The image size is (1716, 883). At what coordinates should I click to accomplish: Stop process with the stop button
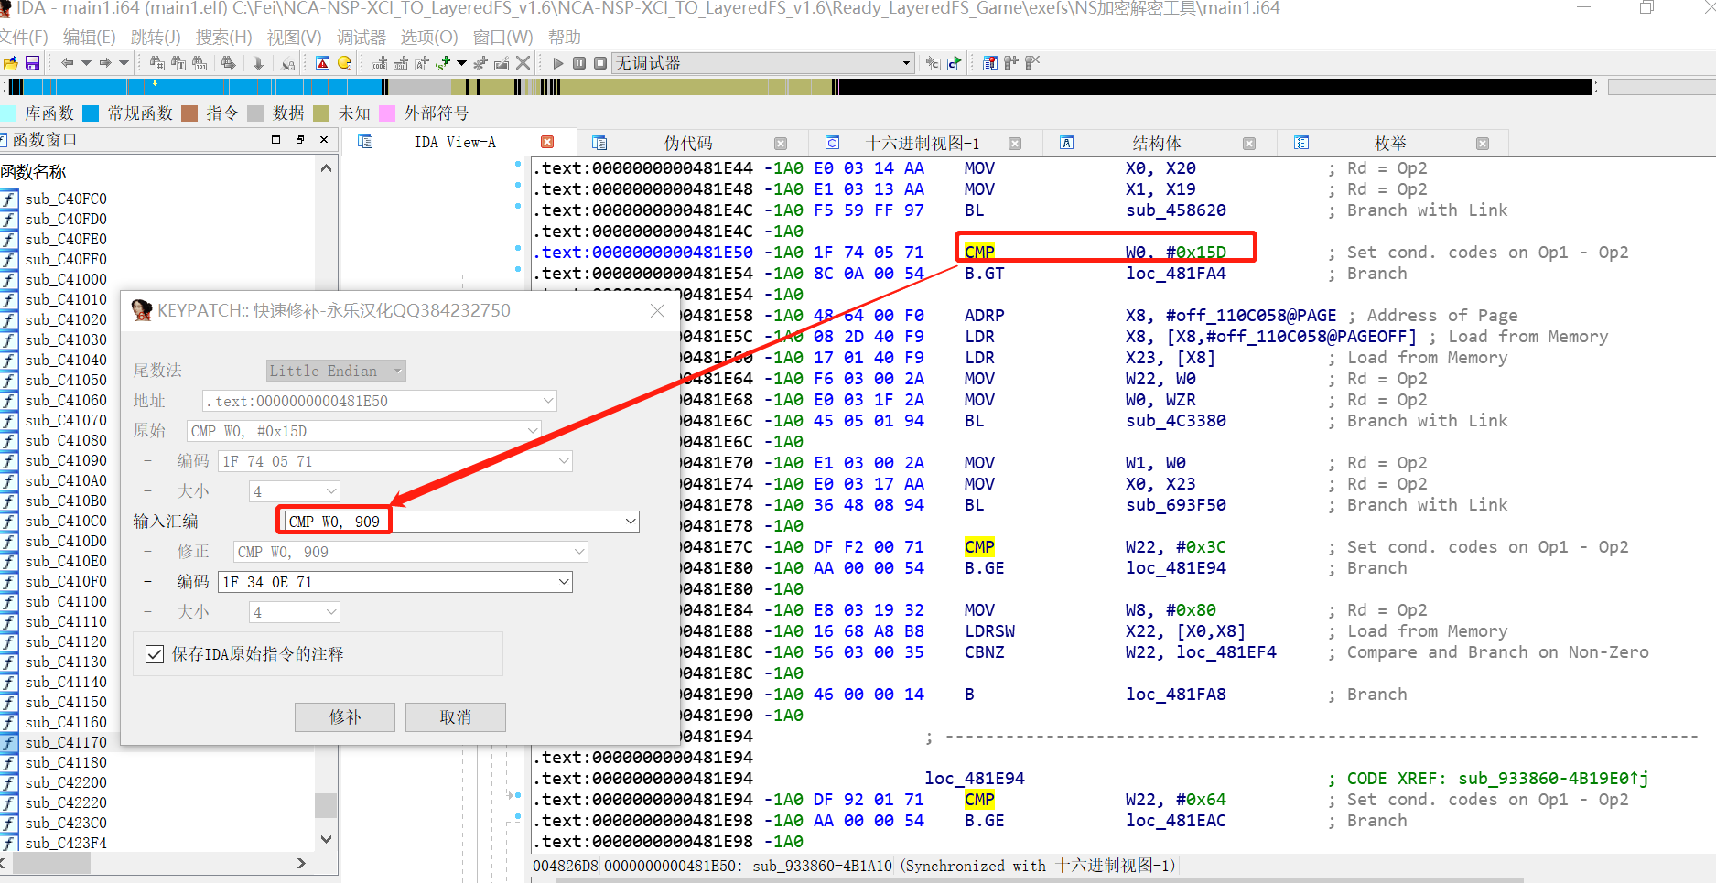(x=600, y=63)
